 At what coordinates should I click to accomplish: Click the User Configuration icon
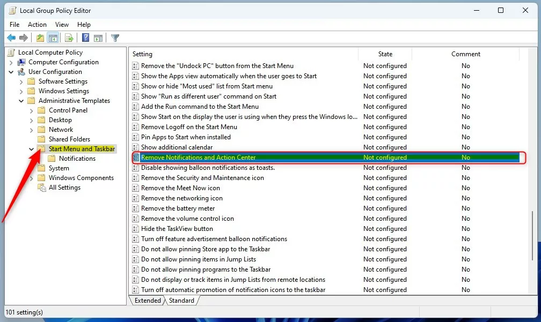point(21,72)
